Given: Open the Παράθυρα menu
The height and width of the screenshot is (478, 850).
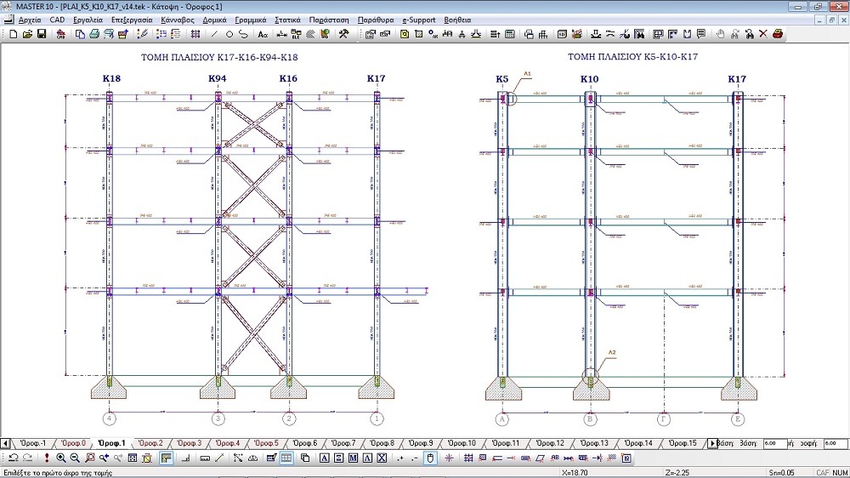Looking at the screenshot, I should pos(376,20).
